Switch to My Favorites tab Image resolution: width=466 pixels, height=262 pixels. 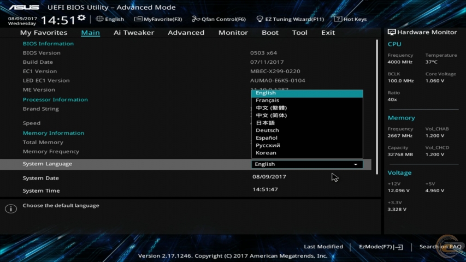pyautogui.click(x=44, y=33)
